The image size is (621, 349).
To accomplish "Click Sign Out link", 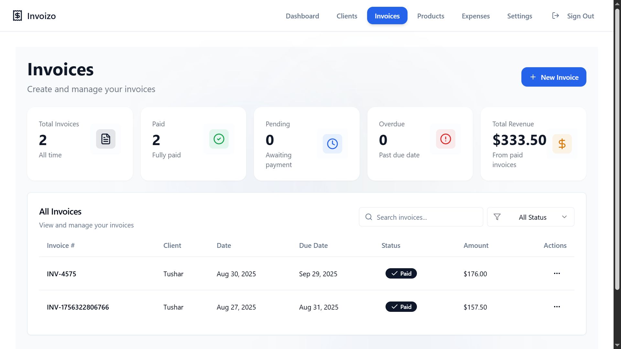I will pos(580,16).
